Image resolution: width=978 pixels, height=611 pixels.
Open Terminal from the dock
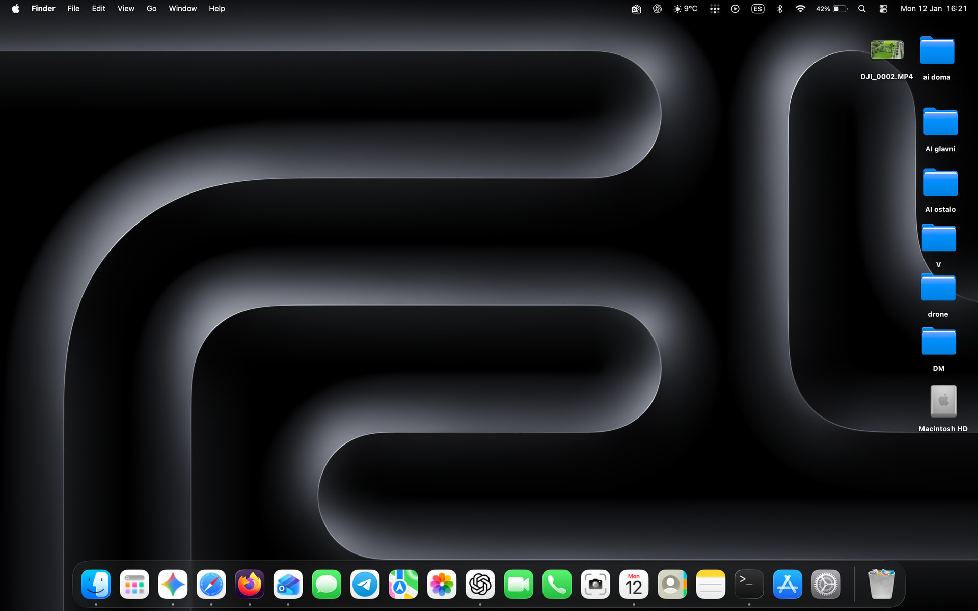click(749, 584)
